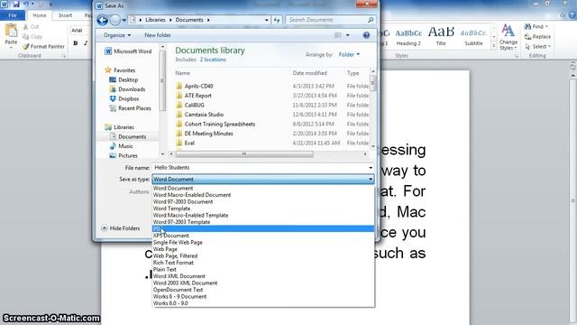Click Format Painter in the ribbon
This screenshot has width=577, height=325.
(43, 46)
